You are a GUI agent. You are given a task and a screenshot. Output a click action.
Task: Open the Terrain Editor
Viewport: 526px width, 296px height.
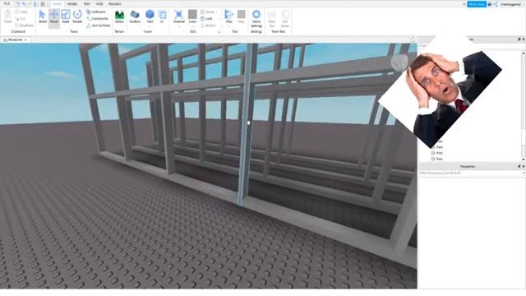coord(119,16)
